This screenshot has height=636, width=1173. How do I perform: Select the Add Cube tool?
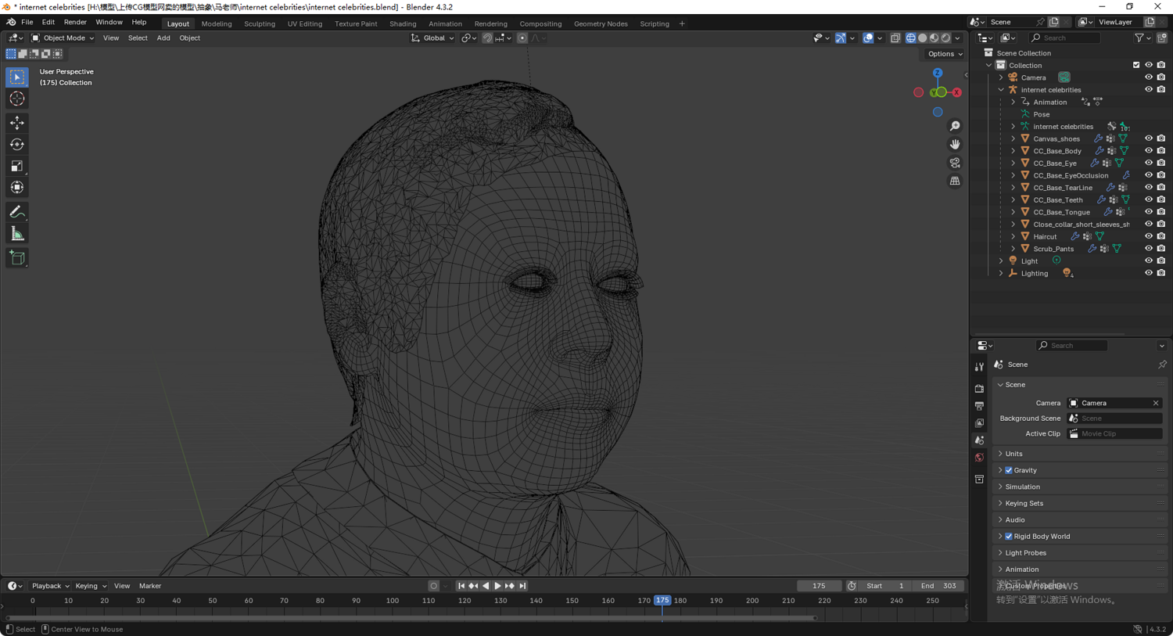pyautogui.click(x=16, y=258)
